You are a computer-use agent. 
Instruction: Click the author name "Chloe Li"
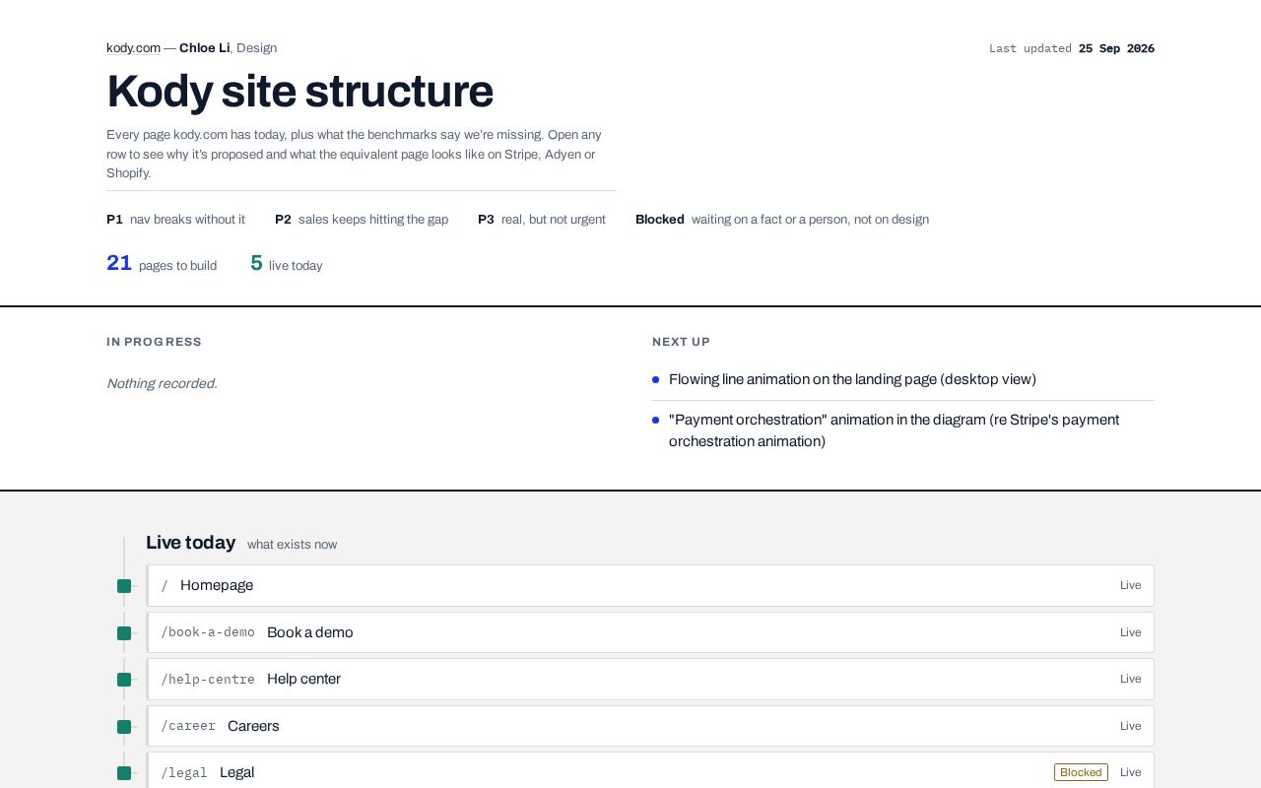204,48
